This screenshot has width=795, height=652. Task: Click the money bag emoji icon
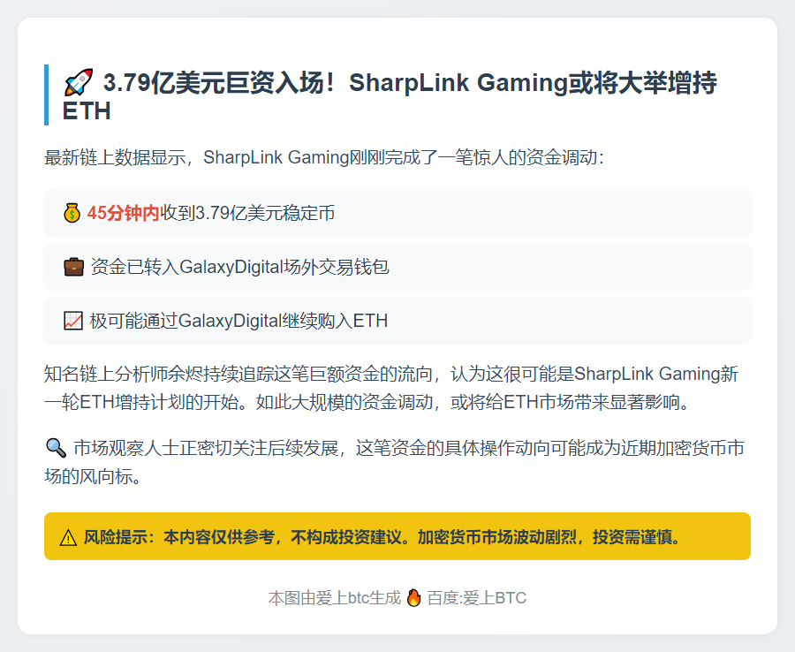72,213
